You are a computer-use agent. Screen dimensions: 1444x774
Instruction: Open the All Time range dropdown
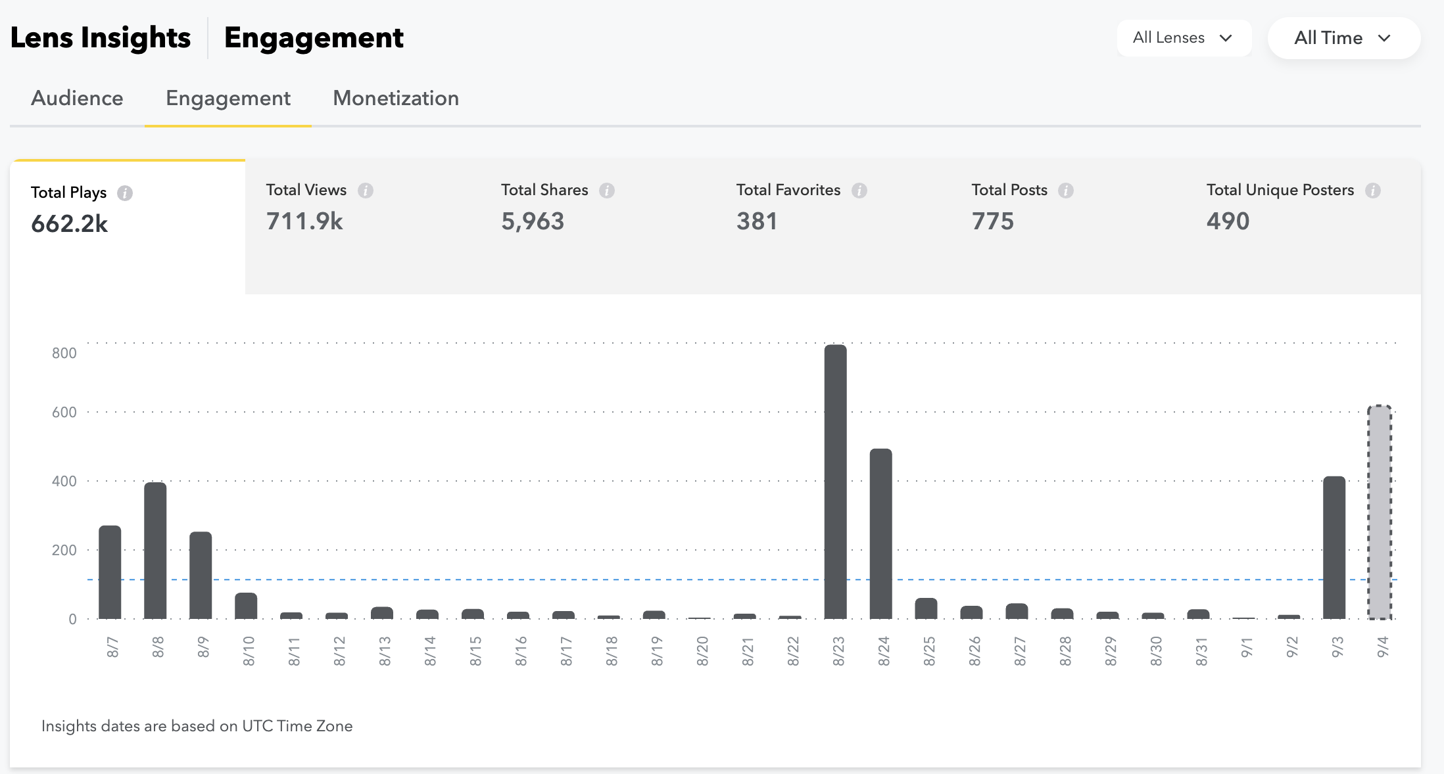point(1344,38)
